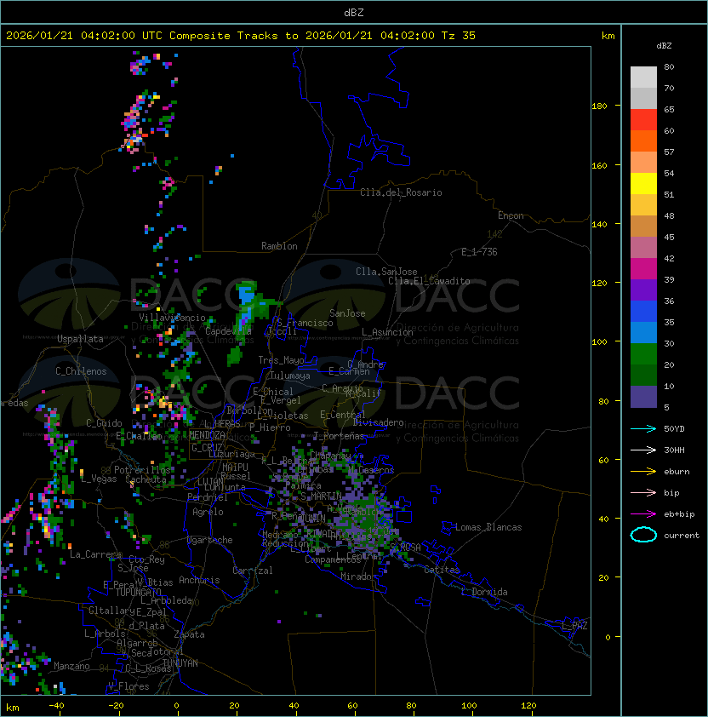Click the Lomas_Blancas label
The image size is (708, 717).
[x=488, y=527]
